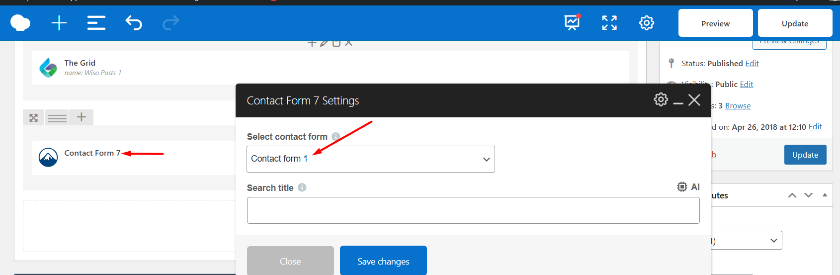Viewport: 840px width, 275px height.
Task: Open row layout lines control
Action: [57, 118]
